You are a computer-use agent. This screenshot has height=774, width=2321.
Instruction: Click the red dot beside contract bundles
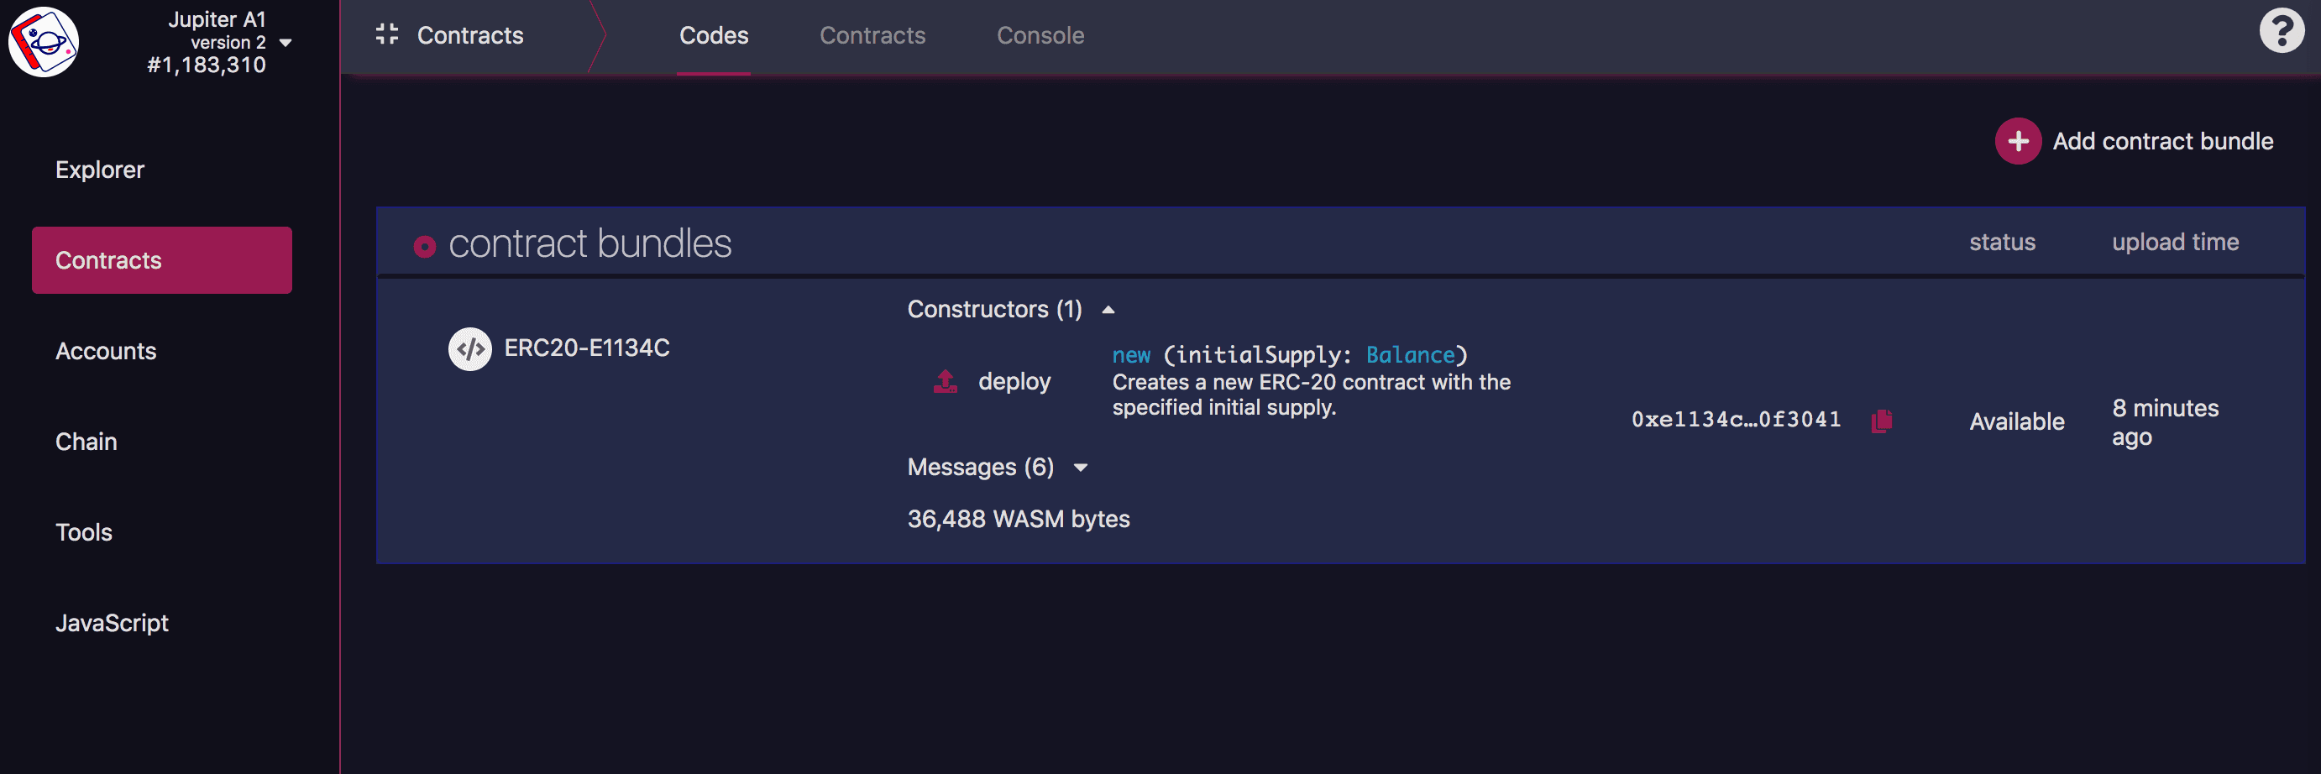(424, 246)
